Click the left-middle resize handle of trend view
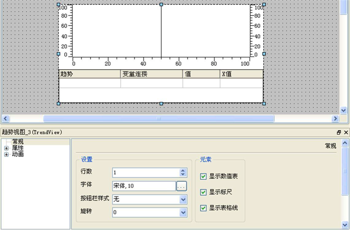This screenshot has width=350, height=230. 59,54
